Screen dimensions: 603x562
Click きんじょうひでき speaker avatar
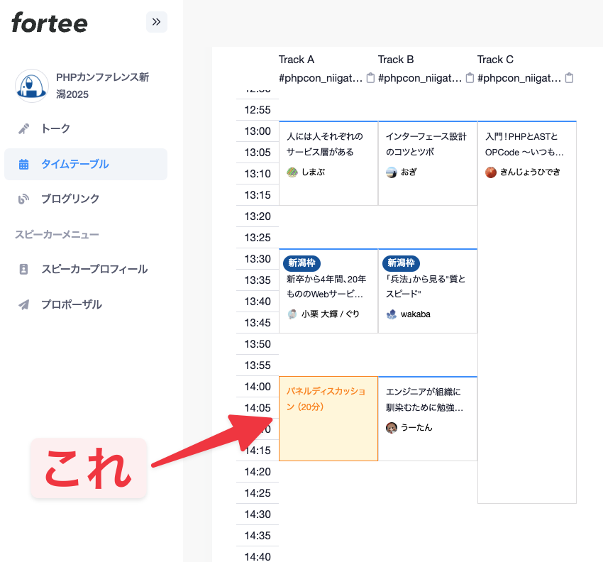pos(491,172)
